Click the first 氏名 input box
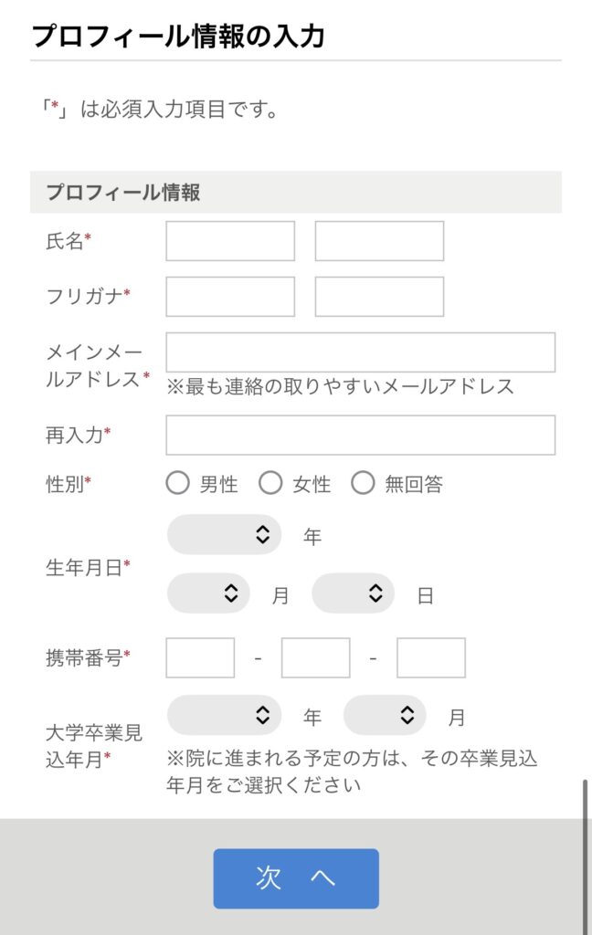592x935 pixels. coord(230,241)
